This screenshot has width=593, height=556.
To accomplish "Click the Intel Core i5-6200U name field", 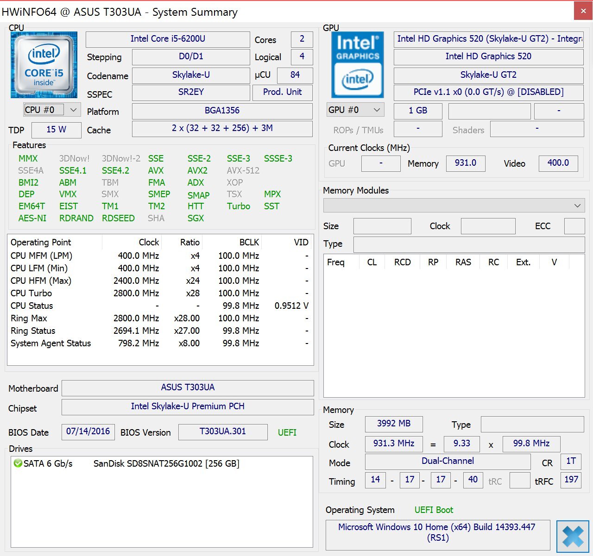I will [168, 39].
